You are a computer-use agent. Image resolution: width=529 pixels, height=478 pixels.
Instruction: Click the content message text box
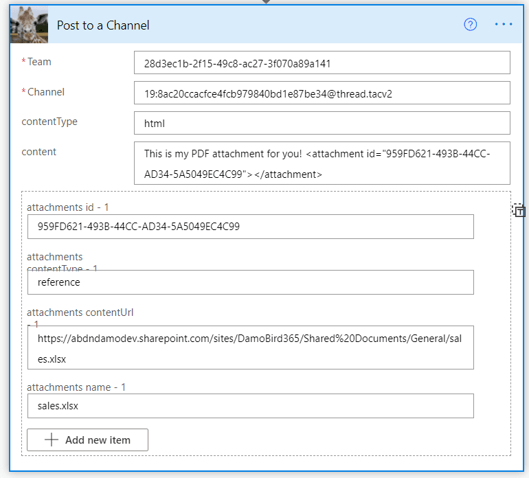pos(322,163)
